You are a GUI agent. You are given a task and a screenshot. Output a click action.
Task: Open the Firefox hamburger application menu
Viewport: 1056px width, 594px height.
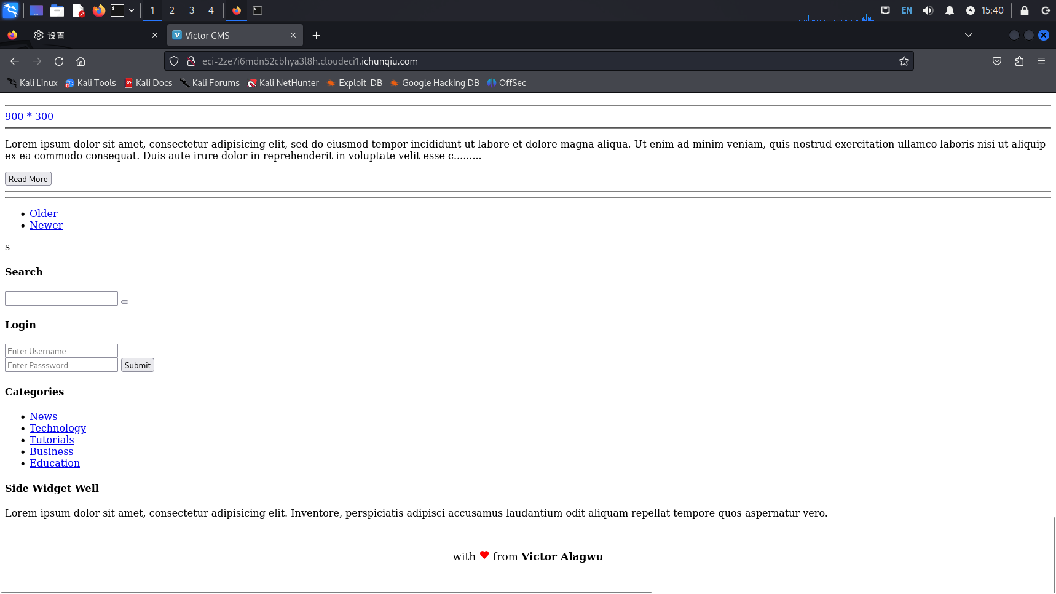(1041, 61)
